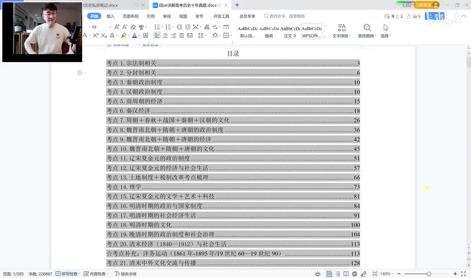Close the 段sir详解高考历史十年真题.docx tab
This screenshot has width=471, height=278.
226,5
